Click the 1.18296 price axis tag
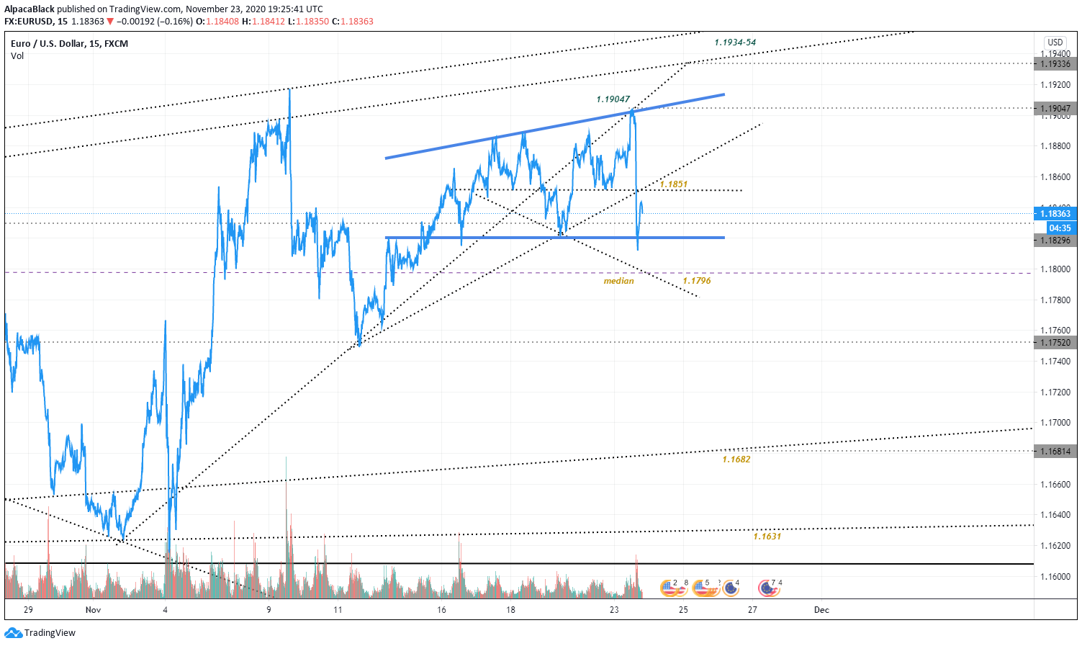The height and width of the screenshot is (646, 1082). pyautogui.click(x=1055, y=241)
